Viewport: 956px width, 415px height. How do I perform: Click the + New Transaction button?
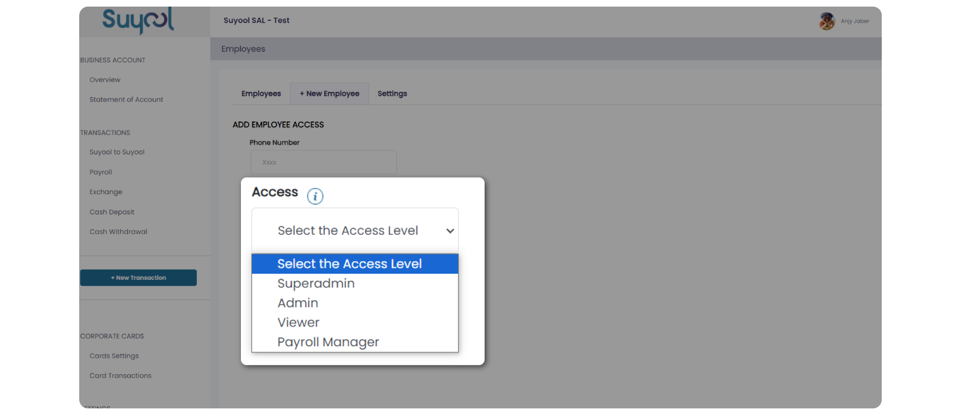pos(139,278)
